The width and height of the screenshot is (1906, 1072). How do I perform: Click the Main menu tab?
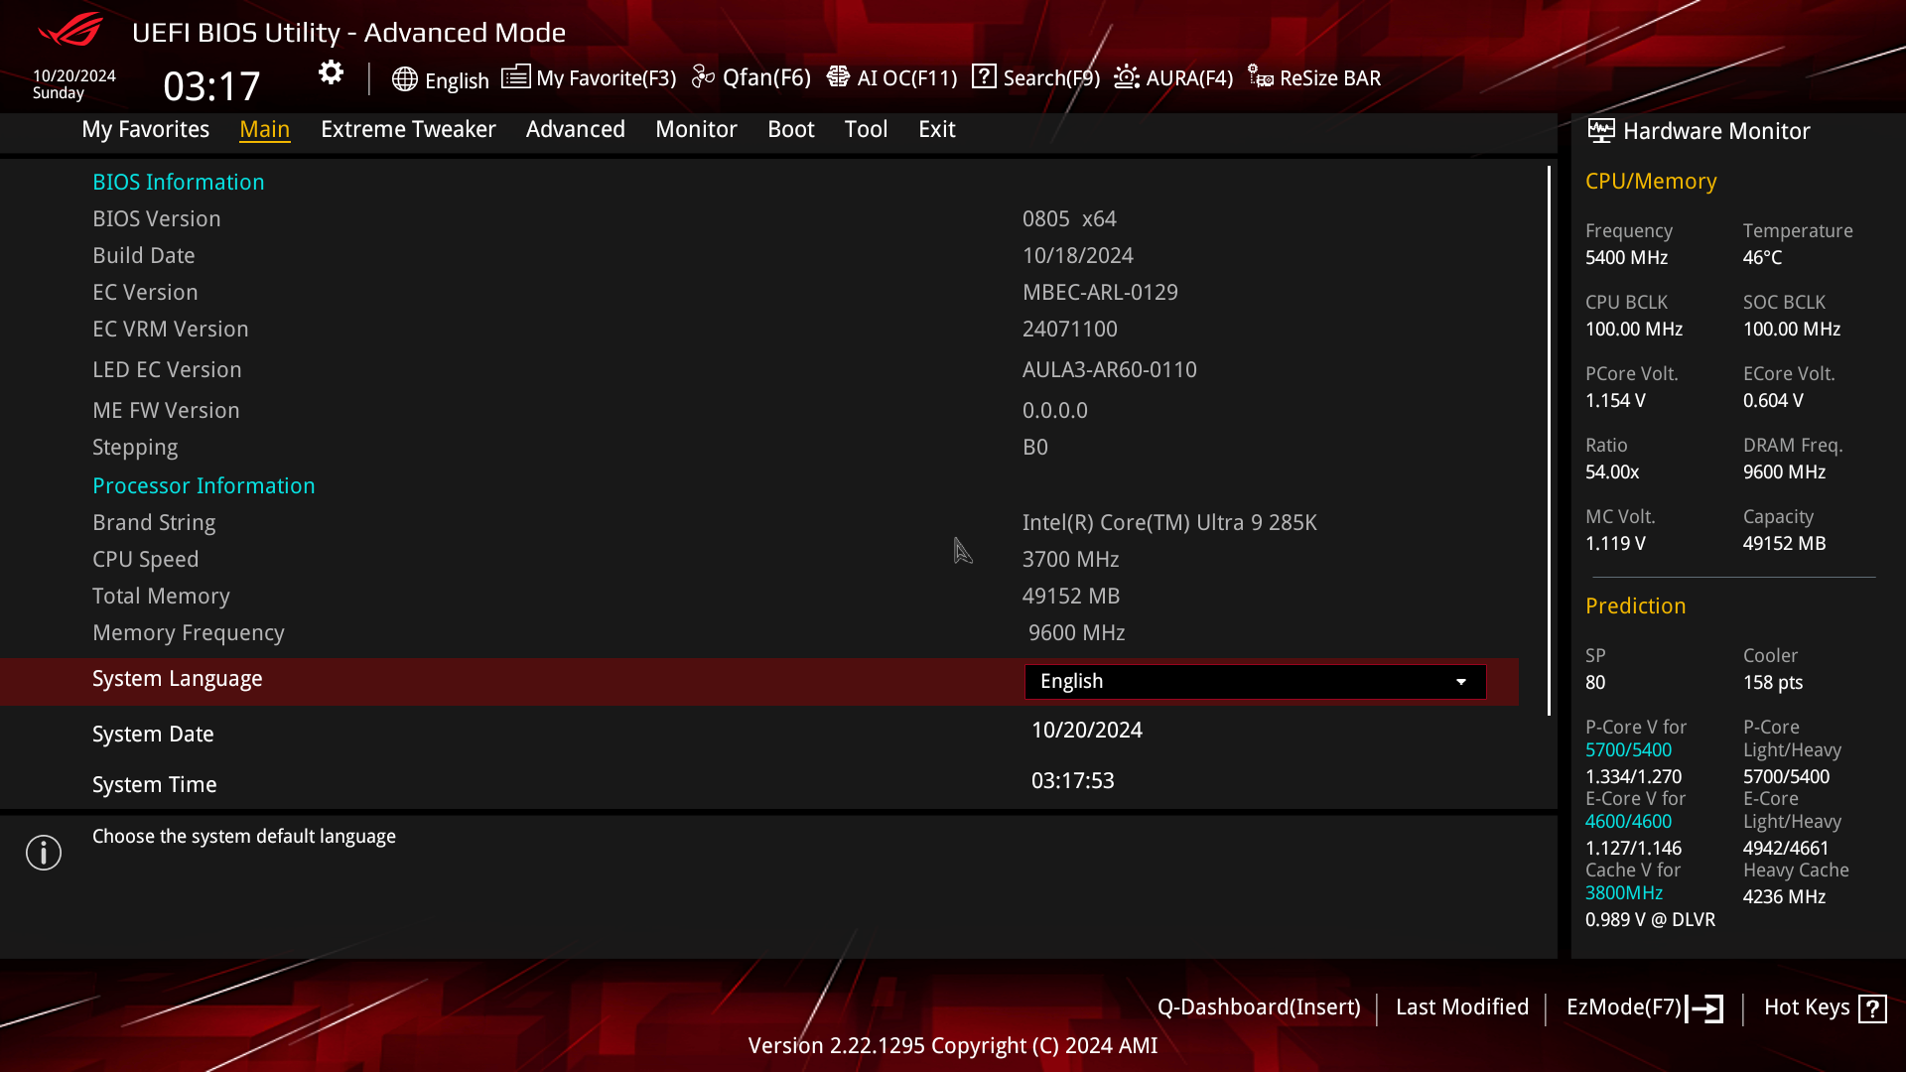(x=263, y=128)
